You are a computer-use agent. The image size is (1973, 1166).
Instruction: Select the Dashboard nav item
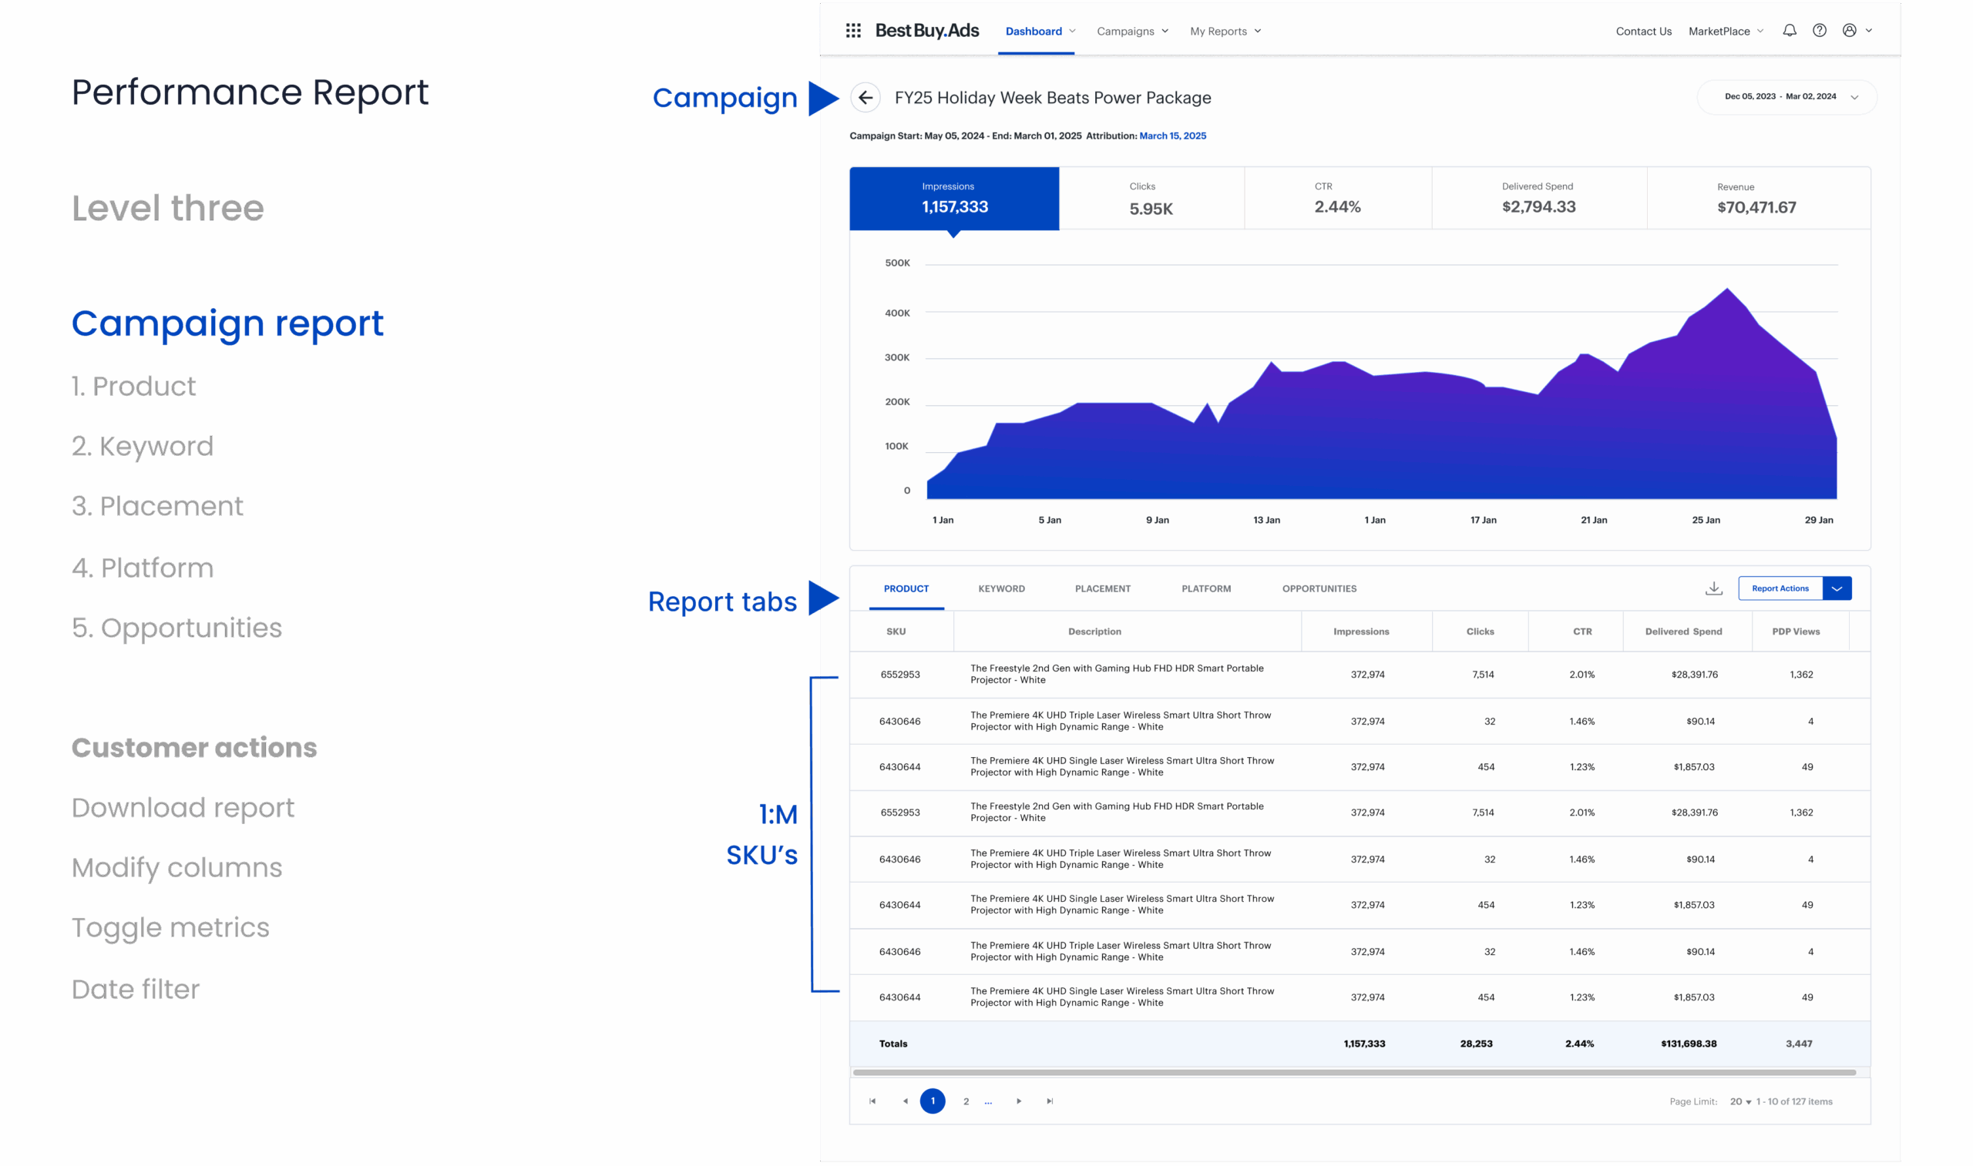pos(1033,32)
